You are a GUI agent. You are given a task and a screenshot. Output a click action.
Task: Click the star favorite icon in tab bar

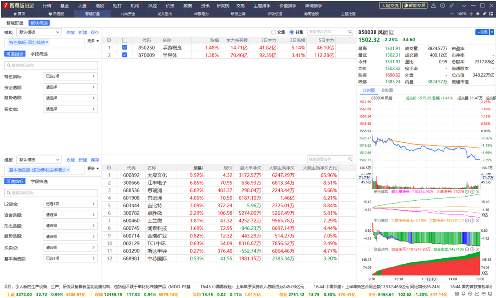tap(478, 13)
